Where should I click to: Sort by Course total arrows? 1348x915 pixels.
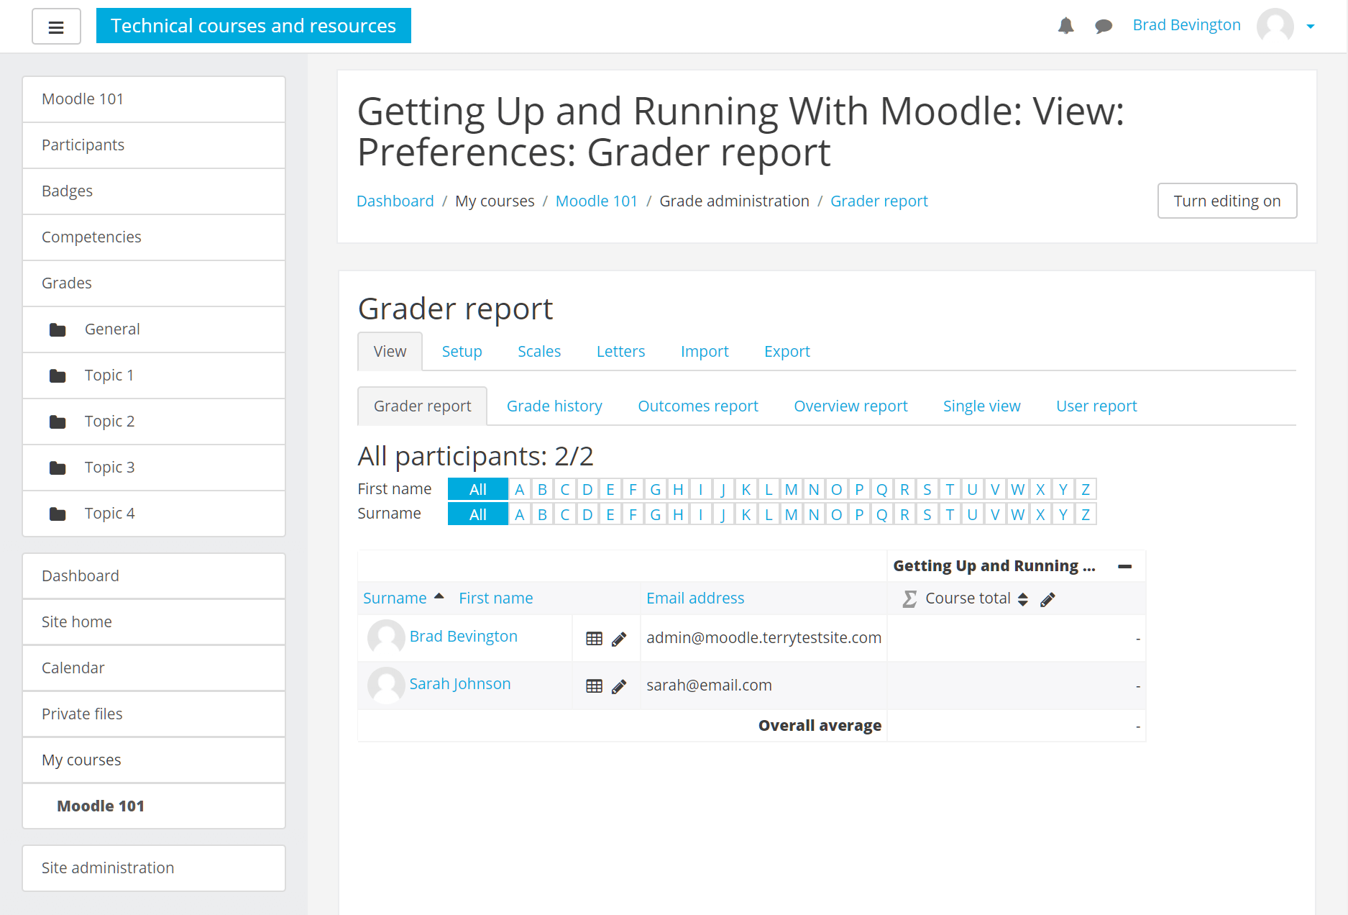(x=1022, y=599)
